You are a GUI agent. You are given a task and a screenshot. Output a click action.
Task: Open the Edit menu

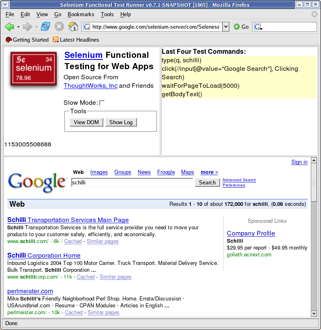pyautogui.click(x=25, y=14)
